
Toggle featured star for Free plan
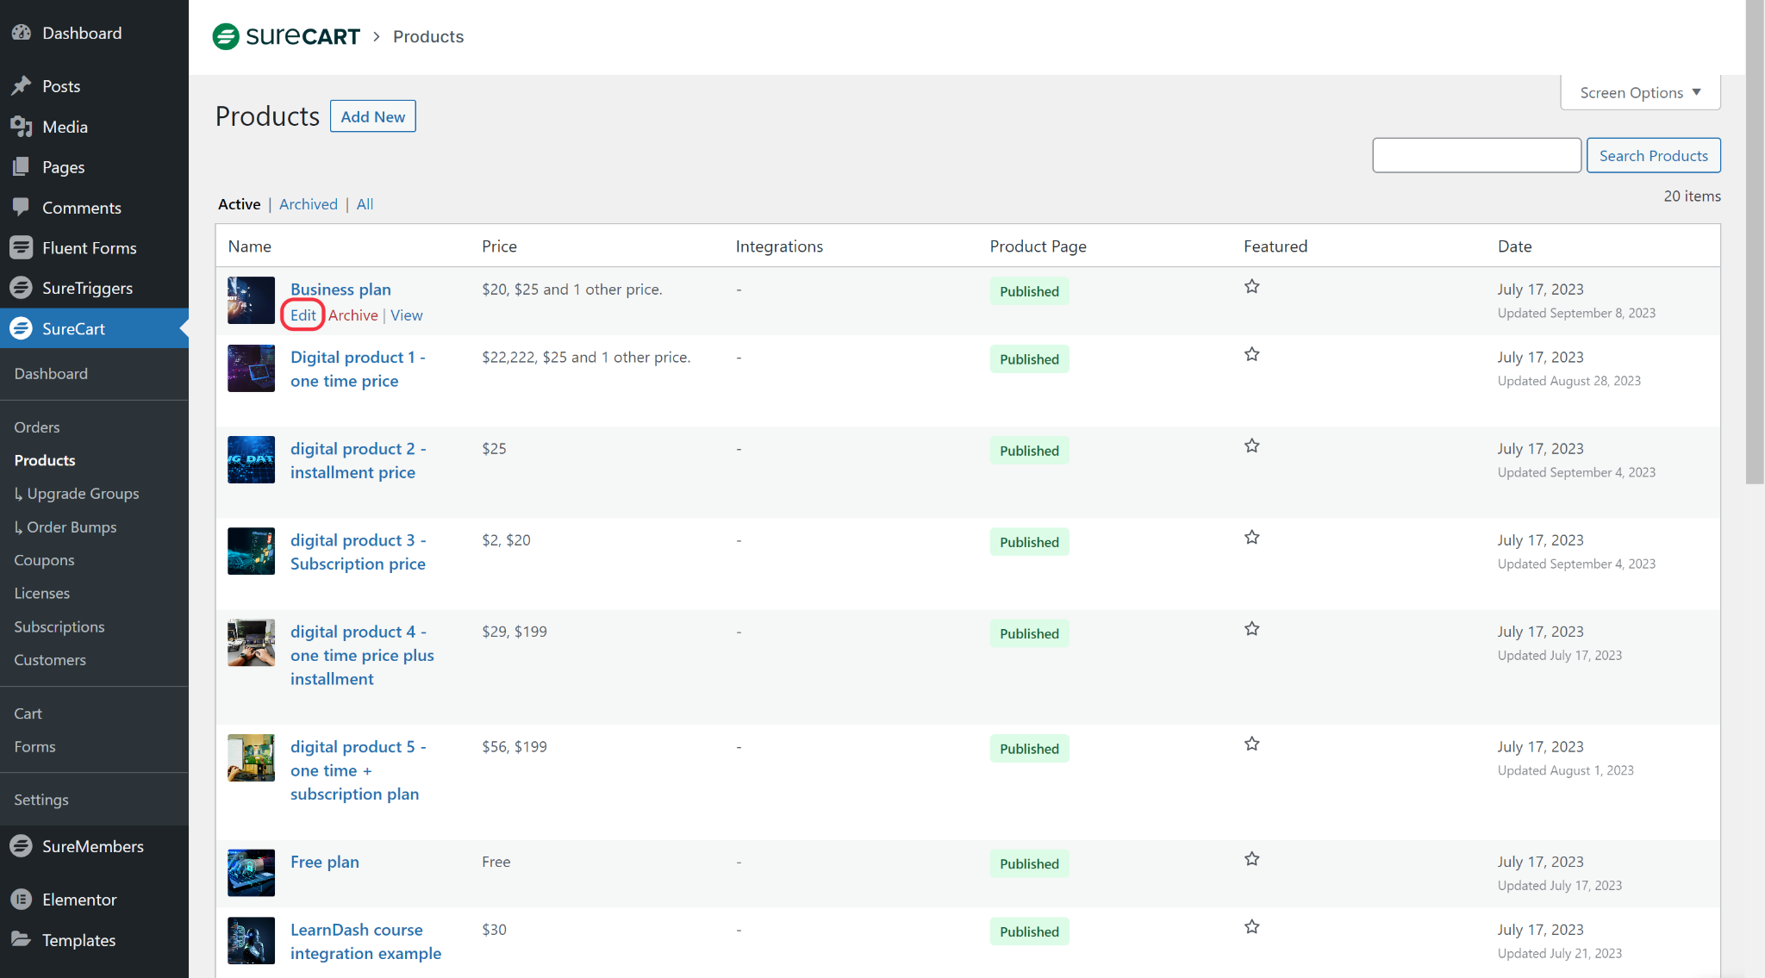pos(1252,859)
